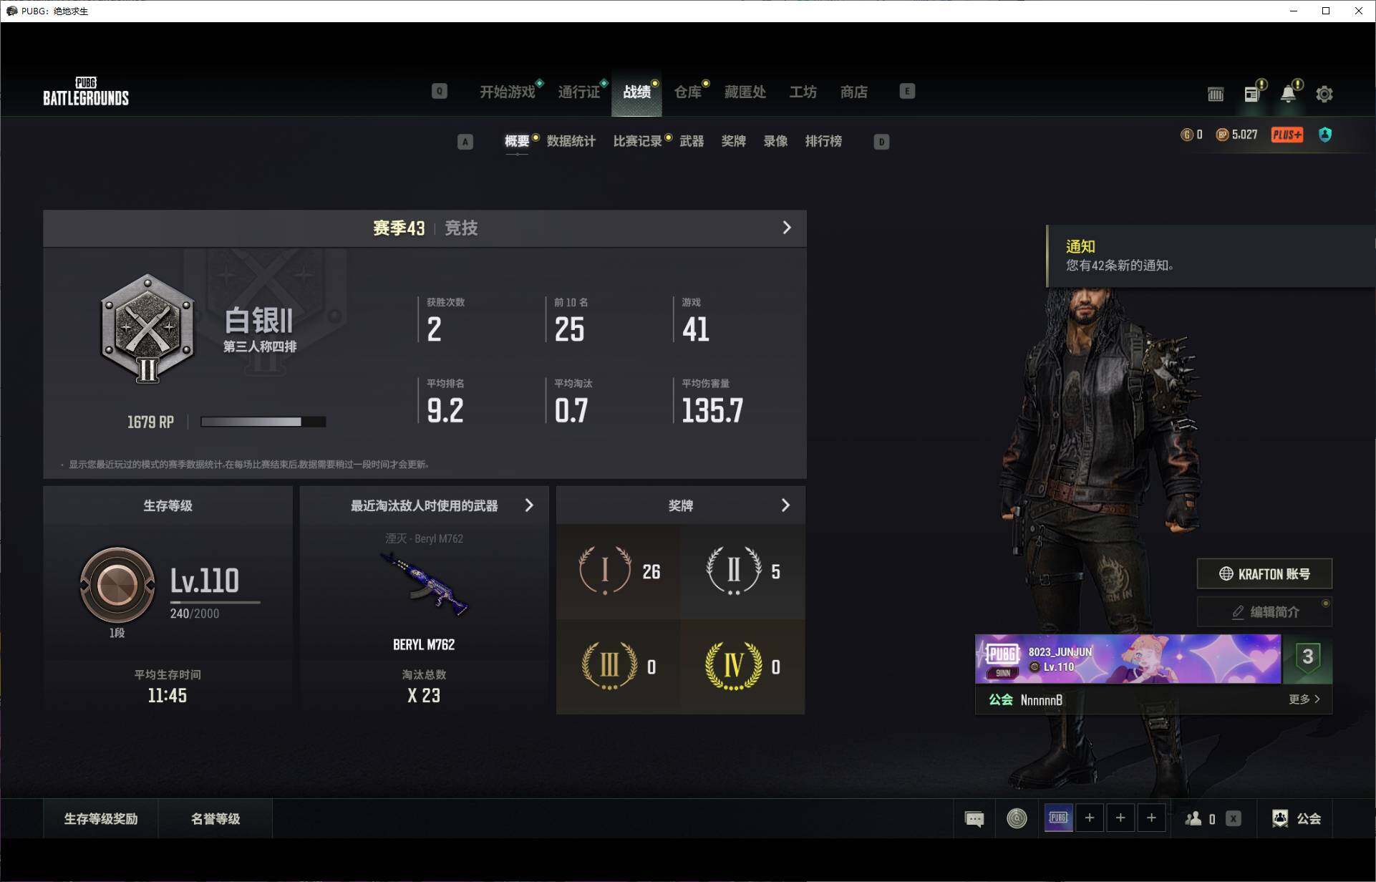
Task: Open the chat message icon
Action: 974,818
